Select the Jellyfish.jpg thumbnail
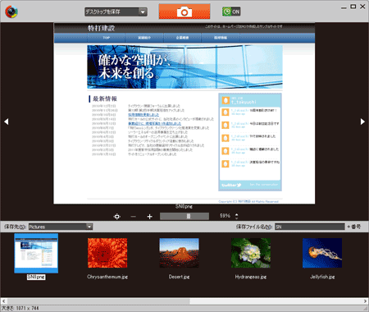This screenshot has width=369, height=312. tap(322, 253)
